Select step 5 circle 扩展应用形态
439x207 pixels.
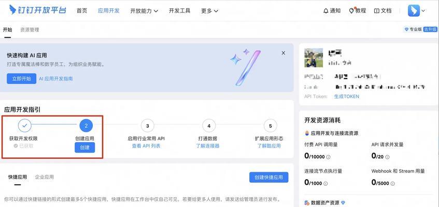coord(270,126)
